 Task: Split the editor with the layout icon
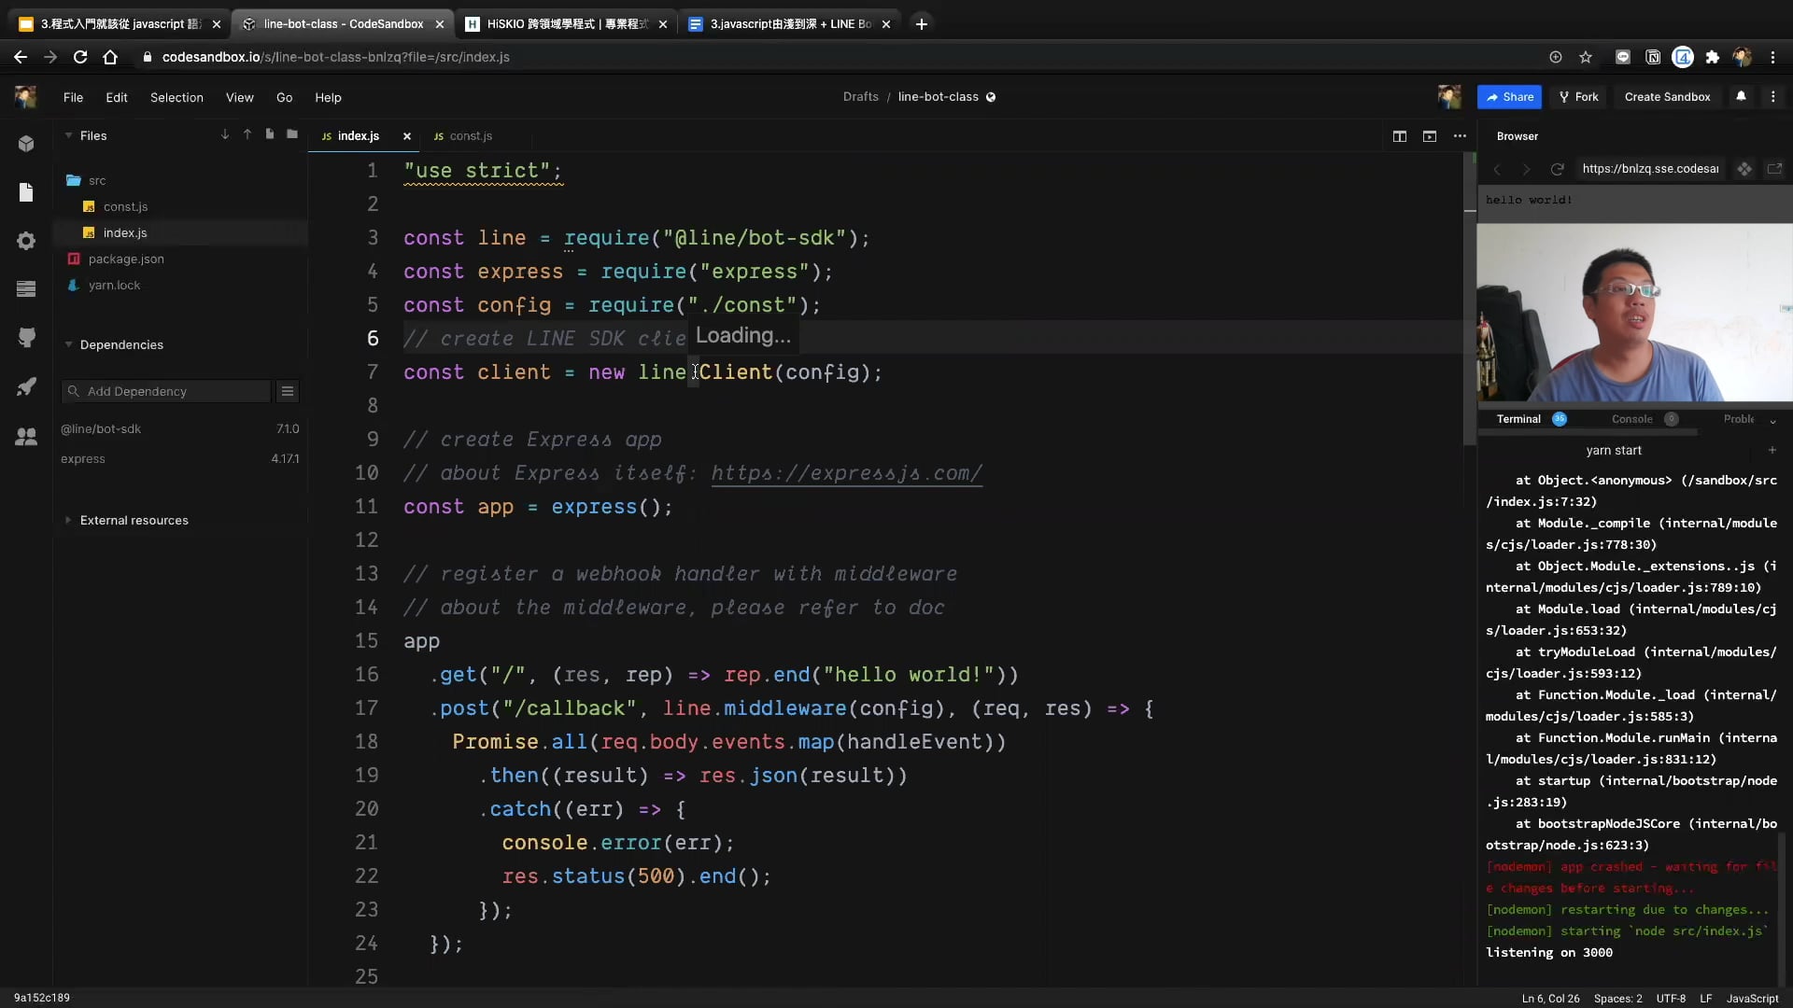coord(1399,136)
